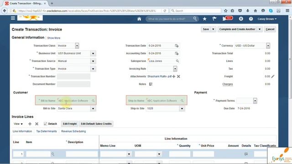The image size is (292, 164).
Task: Select the Create Transaction browser tab
Action: point(26,3)
